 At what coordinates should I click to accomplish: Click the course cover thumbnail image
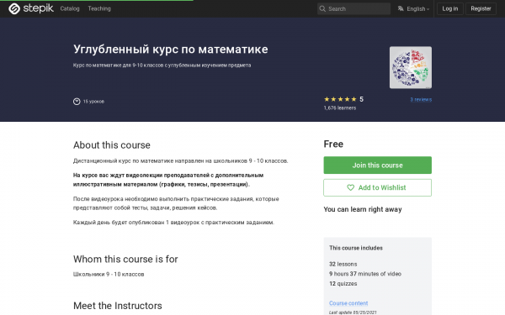tap(411, 67)
